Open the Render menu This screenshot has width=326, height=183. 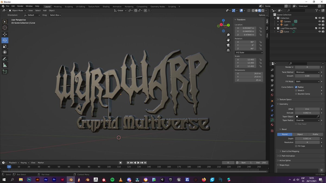(x=20, y=6)
